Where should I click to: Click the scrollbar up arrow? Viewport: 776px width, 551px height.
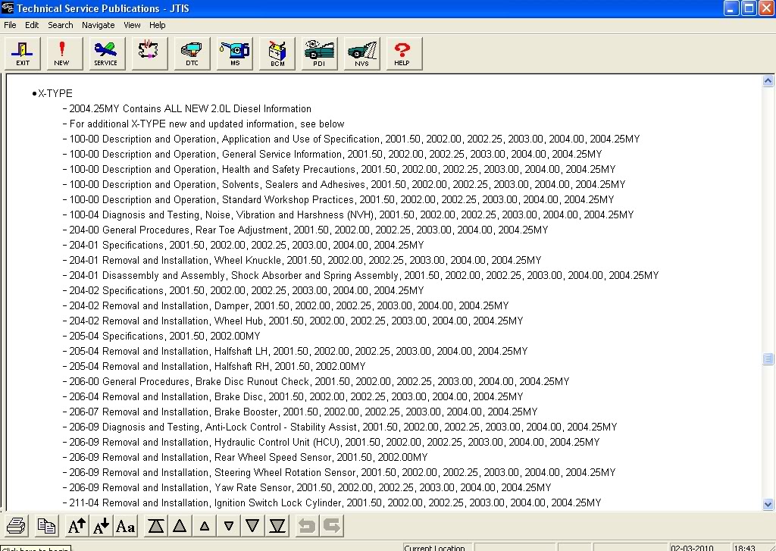tap(768, 81)
